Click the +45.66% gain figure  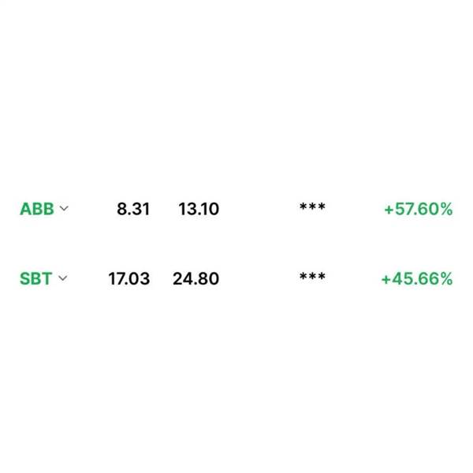click(x=417, y=279)
